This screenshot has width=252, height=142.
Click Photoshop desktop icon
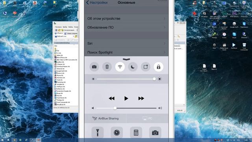click(x=244, y=14)
